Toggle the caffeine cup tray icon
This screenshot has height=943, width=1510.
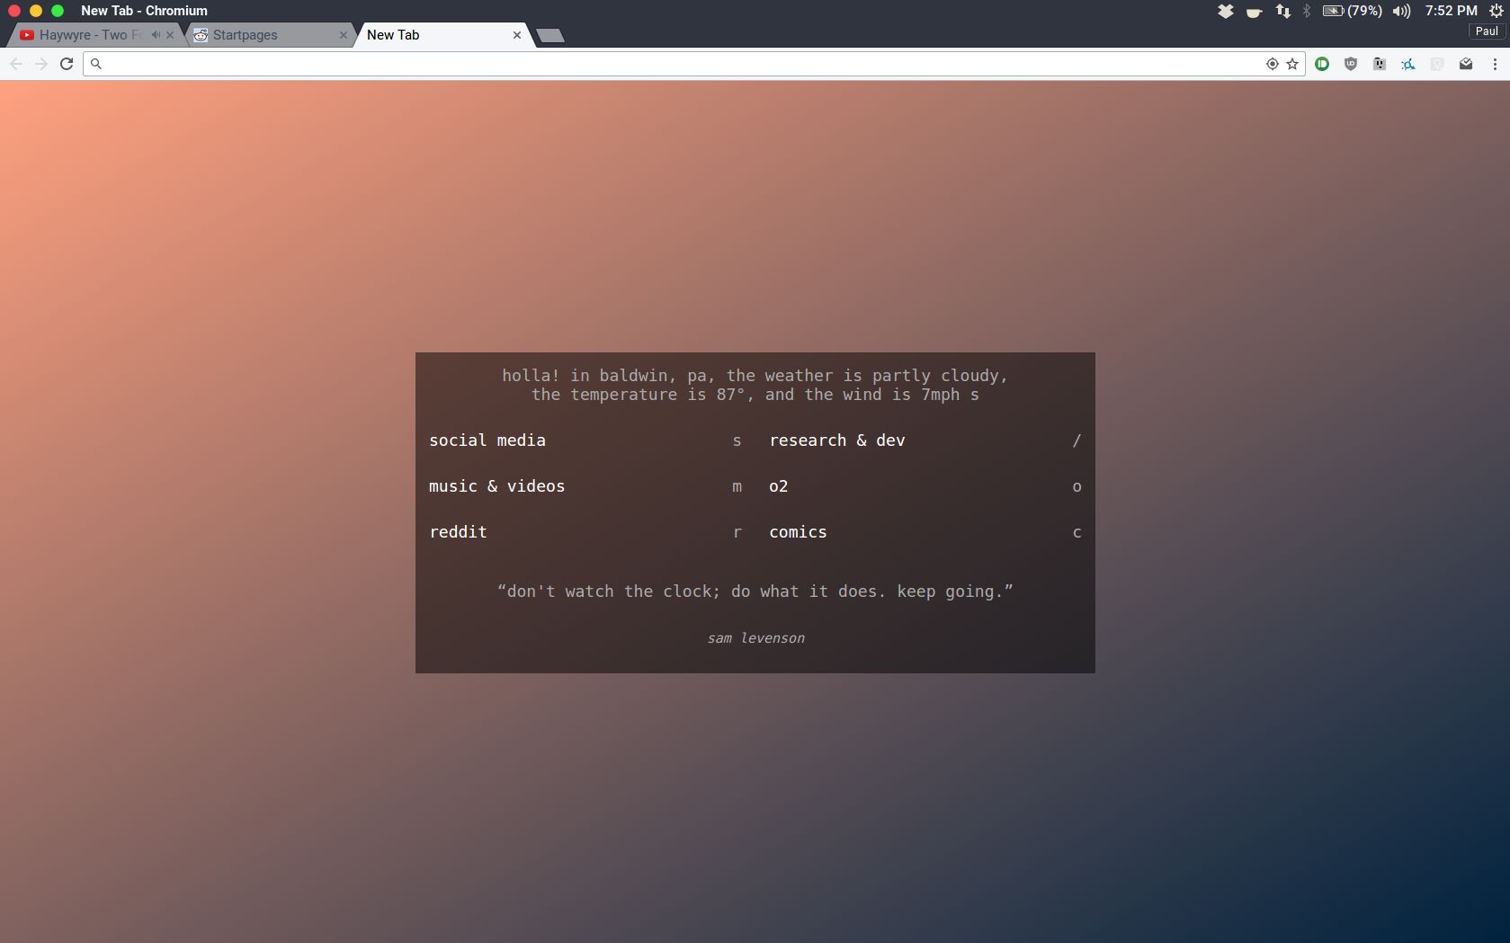point(1254,11)
